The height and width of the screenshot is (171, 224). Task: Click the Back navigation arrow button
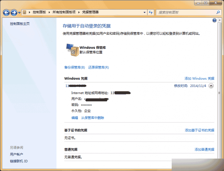(6, 12)
